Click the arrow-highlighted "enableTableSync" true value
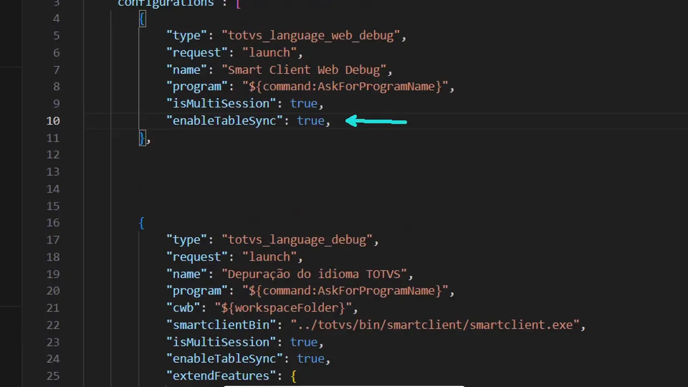The image size is (688, 387). (310, 120)
